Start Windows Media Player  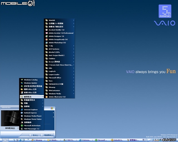32,116
